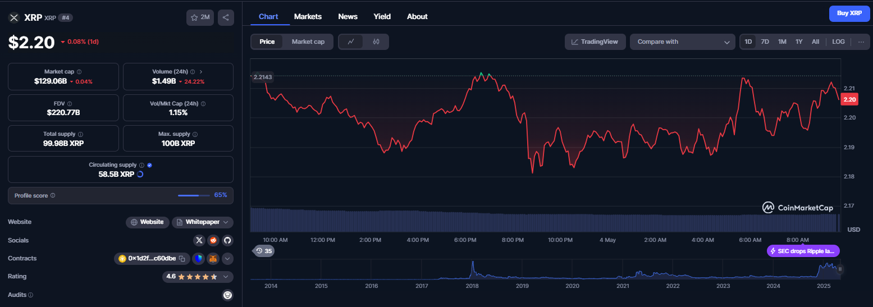Click Max. supply info icon
This screenshot has width=873, height=307.
tap(195, 135)
